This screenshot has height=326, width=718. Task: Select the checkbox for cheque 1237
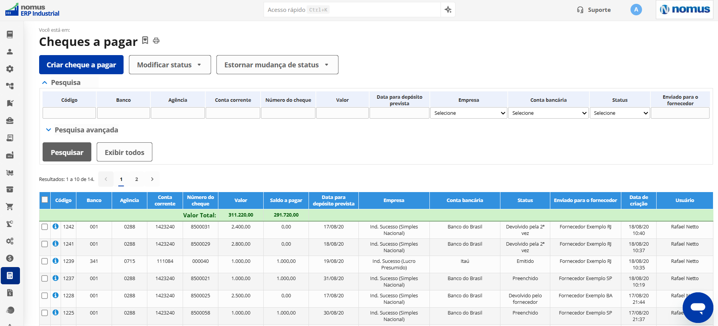(45, 279)
